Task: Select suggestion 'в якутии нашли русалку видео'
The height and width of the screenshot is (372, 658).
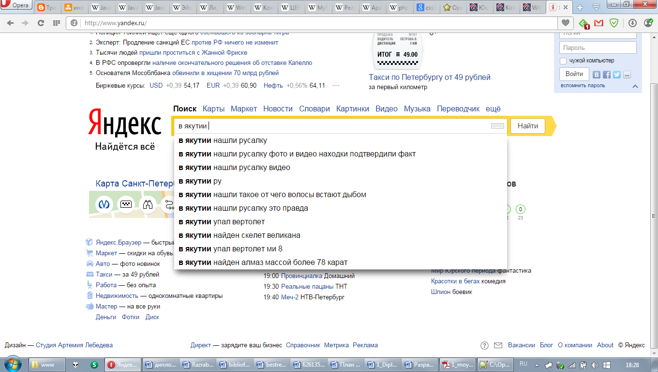Action: 341,168
